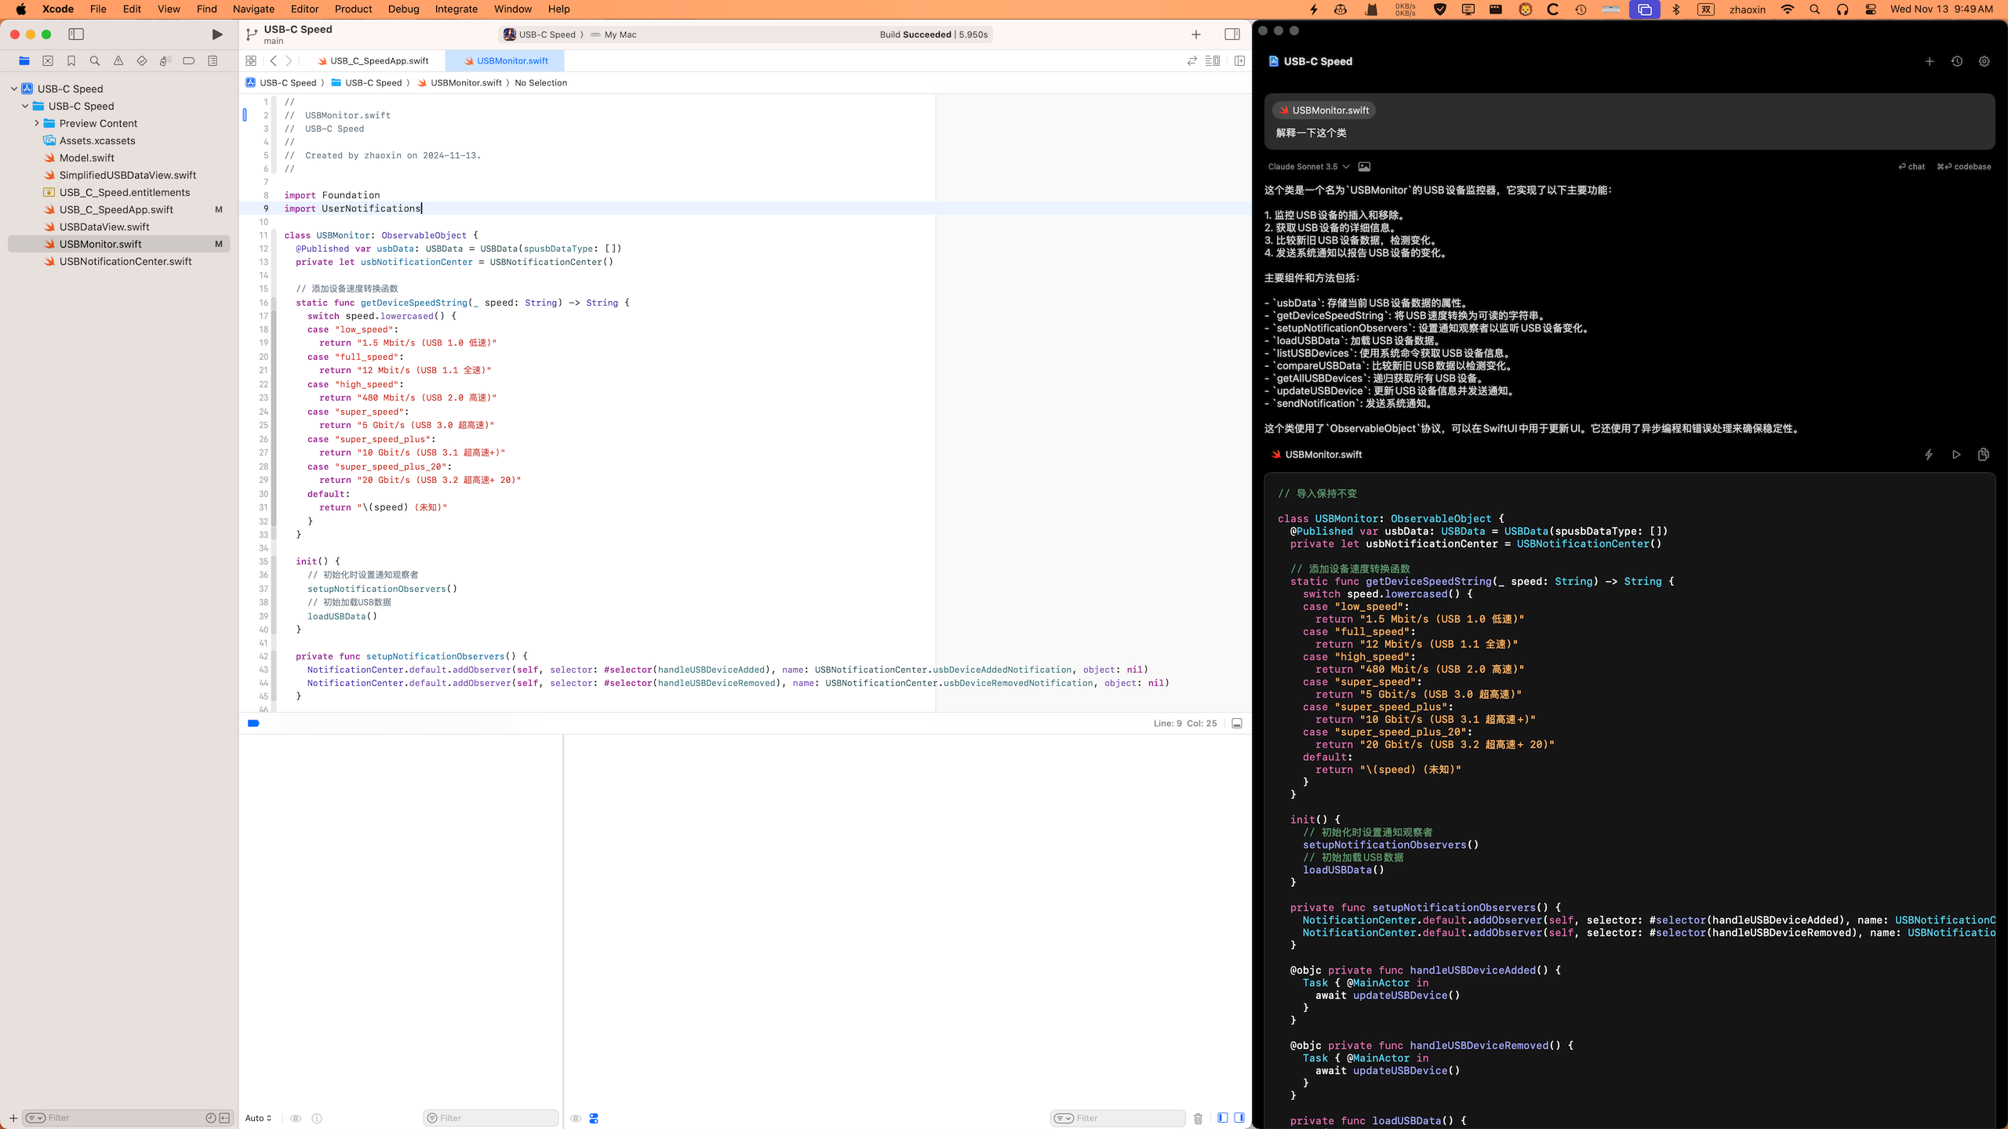Open the Project navigator folder icon
This screenshot has height=1129, width=2008.
click(x=24, y=60)
